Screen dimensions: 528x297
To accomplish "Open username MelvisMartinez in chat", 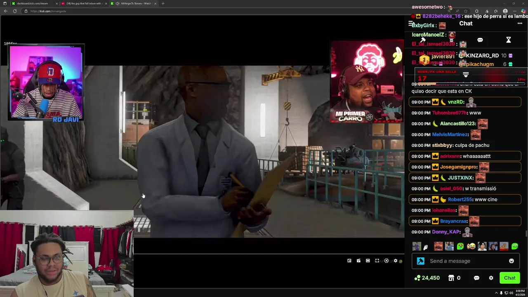I will (450, 134).
